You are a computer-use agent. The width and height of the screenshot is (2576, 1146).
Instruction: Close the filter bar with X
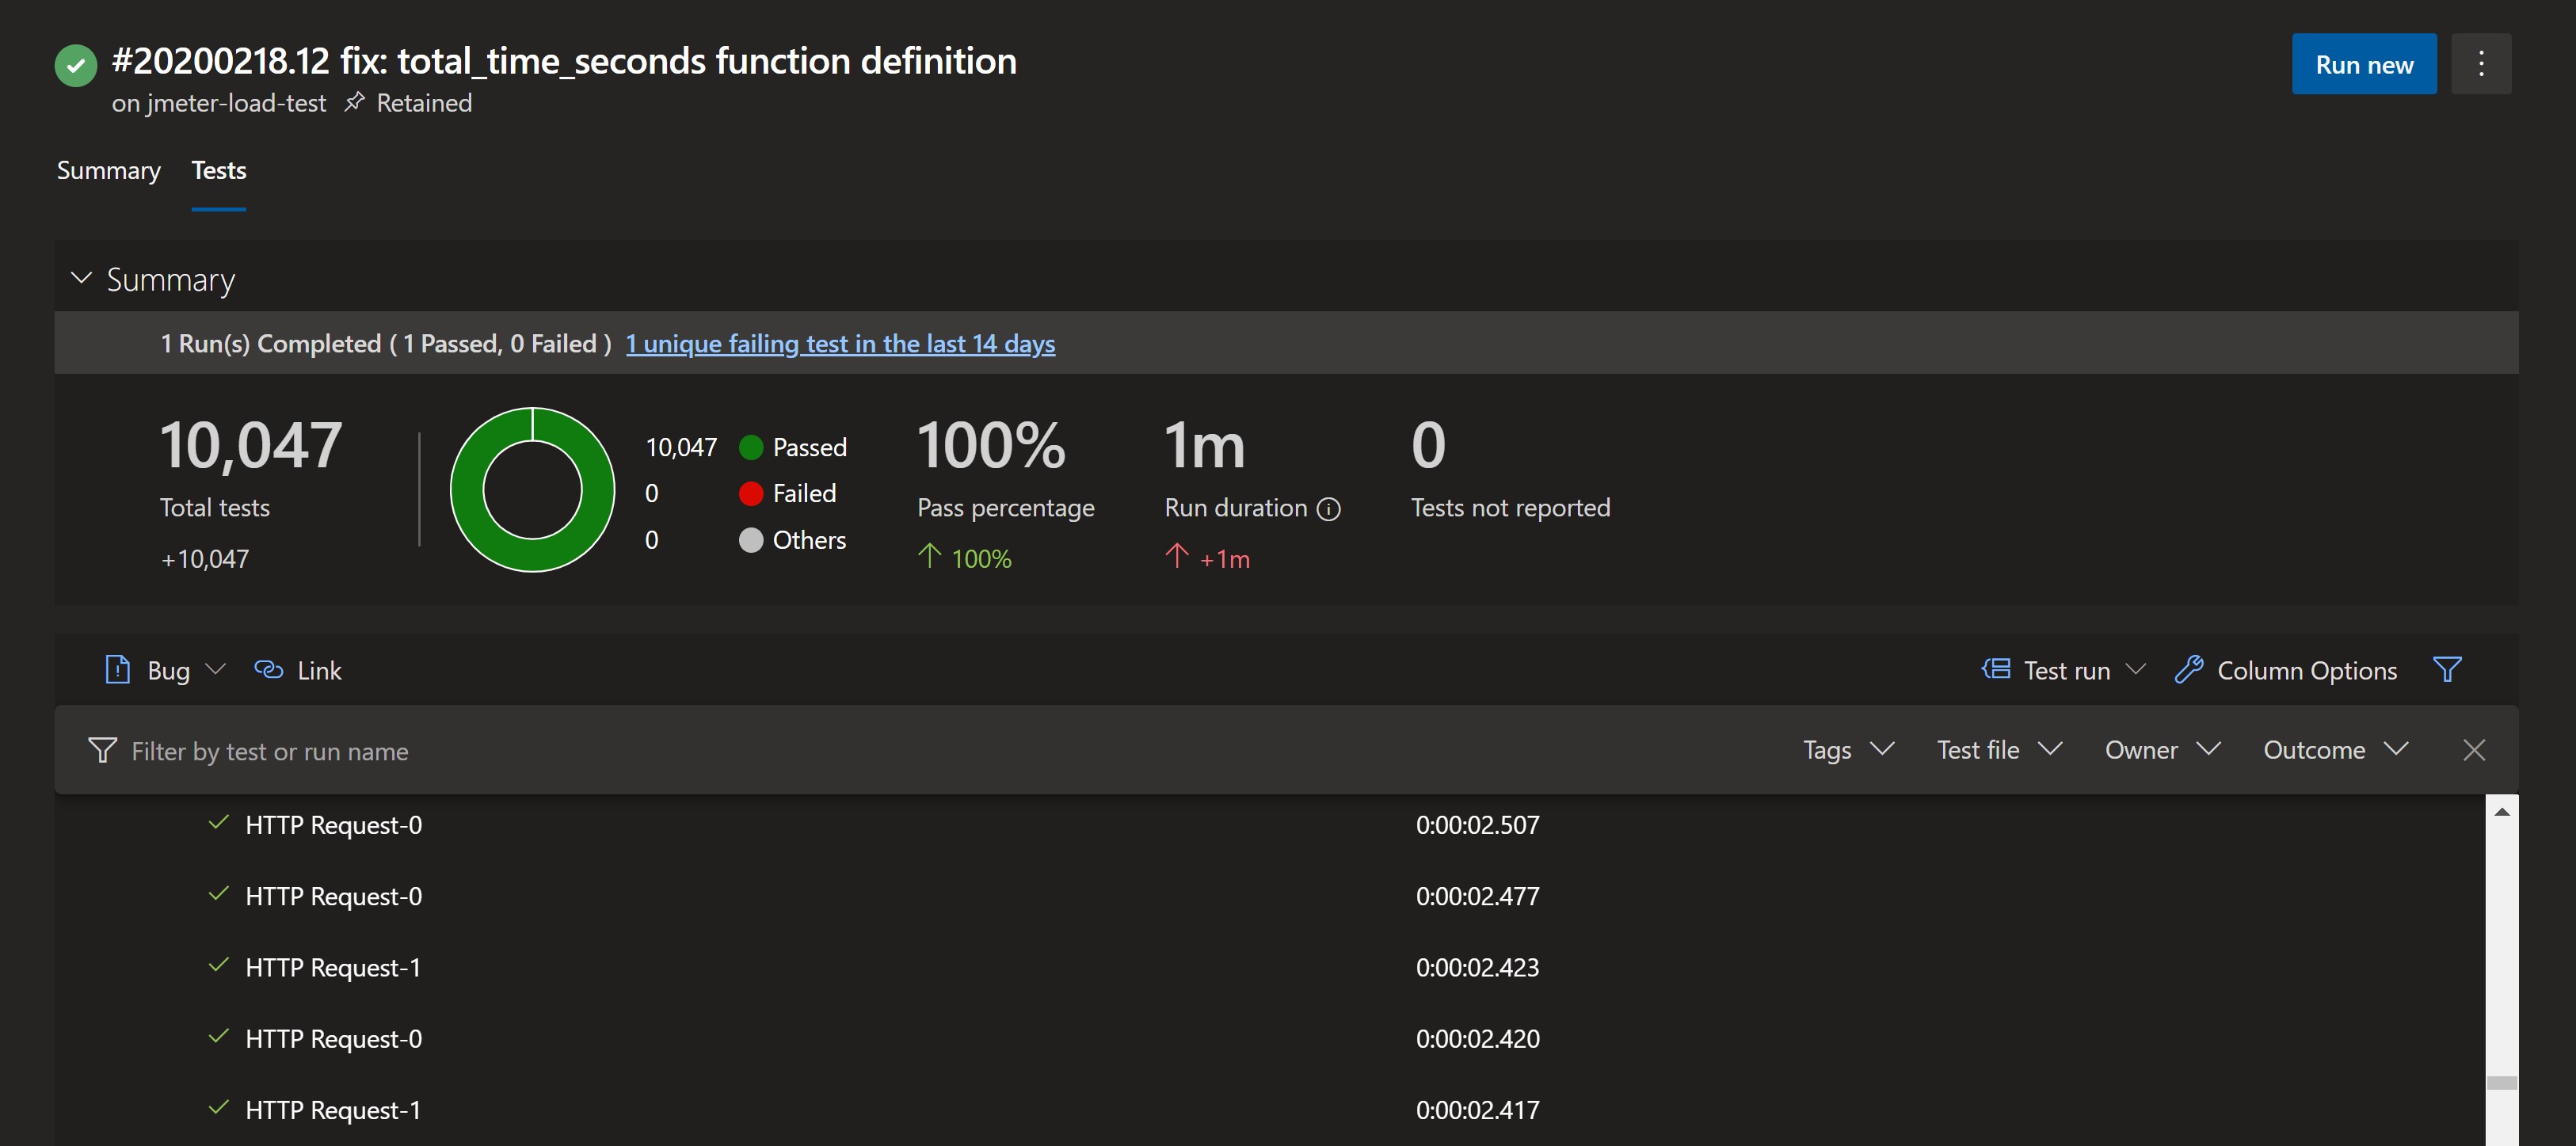(x=2473, y=750)
